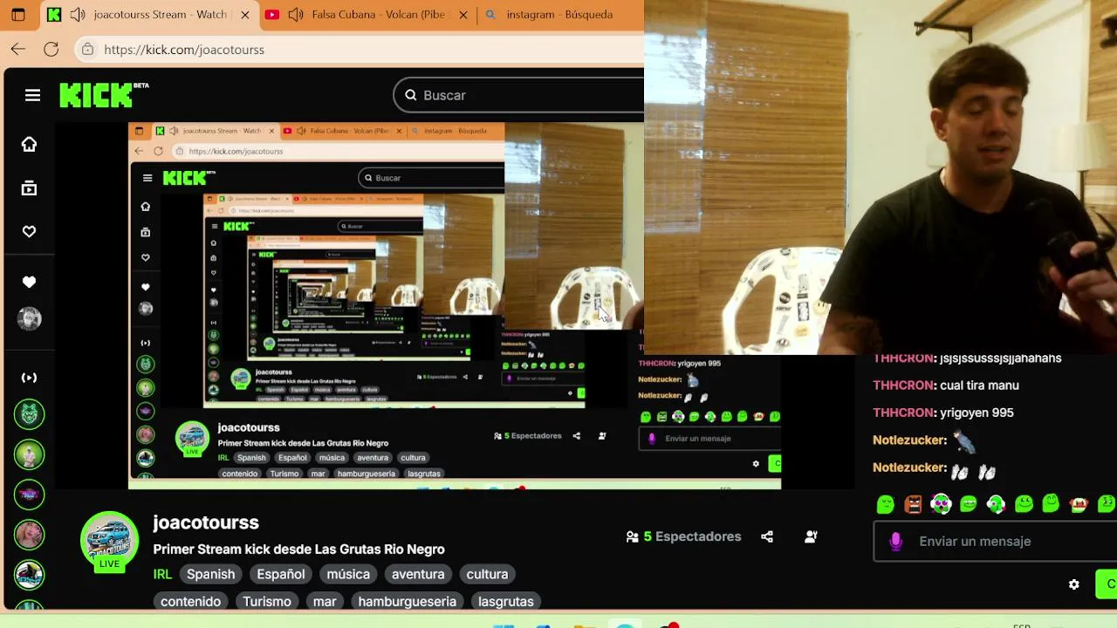The width and height of the screenshot is (1117, 628).
Task: Switch to the instagram - Búsqueda tab
Action: coord(559,15)
